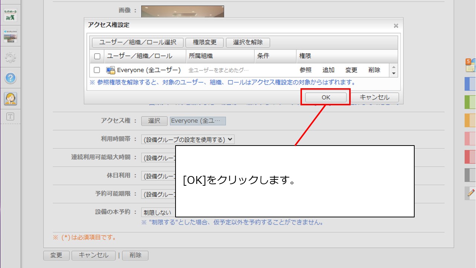Open the 利用時間帯 dropdown
Viewport: 476px width, 268px height.
coord(188,140)
